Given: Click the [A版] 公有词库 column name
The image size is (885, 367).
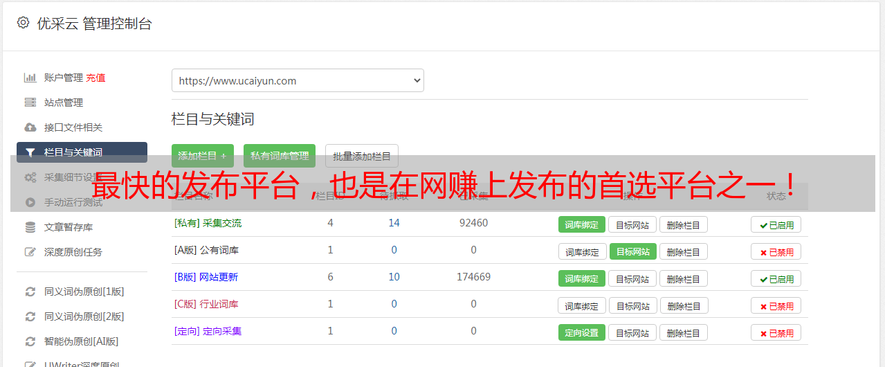Looking at the screenshot, I should tap(206, 250).
